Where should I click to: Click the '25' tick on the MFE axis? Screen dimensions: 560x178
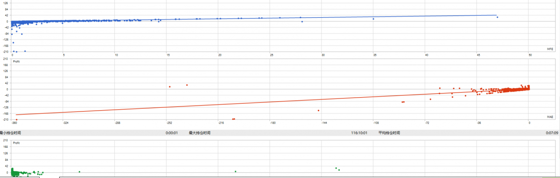(x=271, y=55)
